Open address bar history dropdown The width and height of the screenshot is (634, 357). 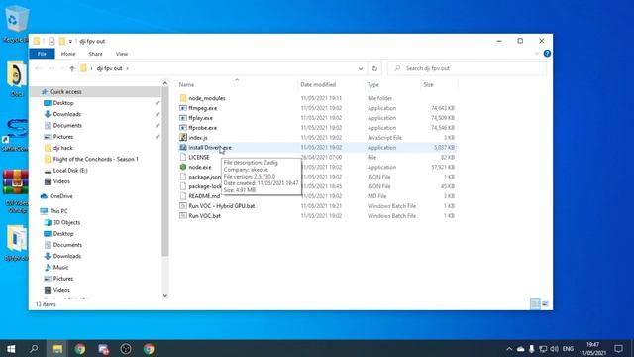[x=361, y=68]
